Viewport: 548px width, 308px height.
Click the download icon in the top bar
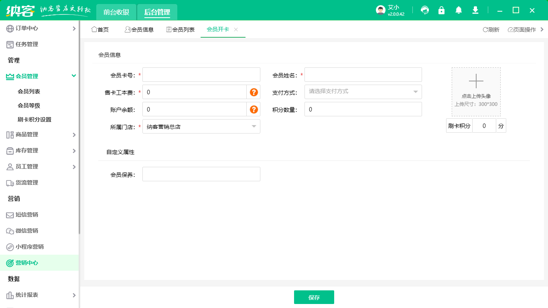[x=475, y=10]
